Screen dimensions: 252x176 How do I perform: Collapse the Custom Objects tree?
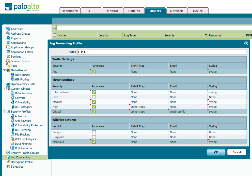pos(4,88)
